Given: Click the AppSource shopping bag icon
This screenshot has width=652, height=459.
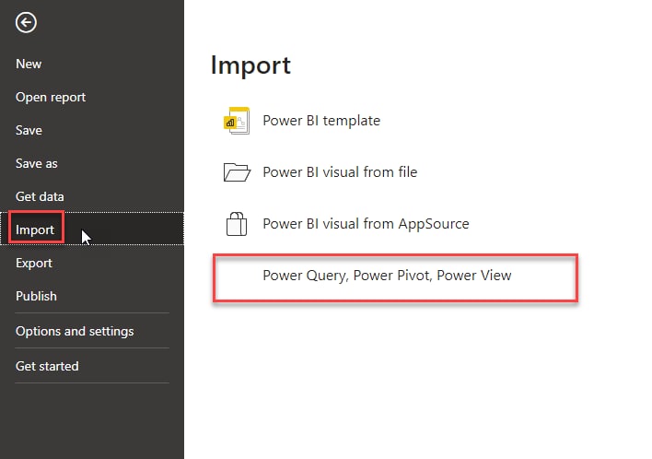Looking at the screenshot, I should click(237, 224).
